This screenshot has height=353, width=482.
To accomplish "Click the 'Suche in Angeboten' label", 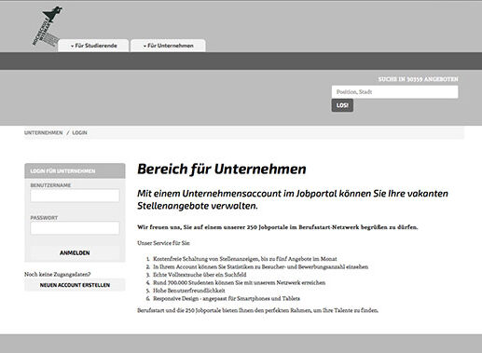I will click(418, 79).
